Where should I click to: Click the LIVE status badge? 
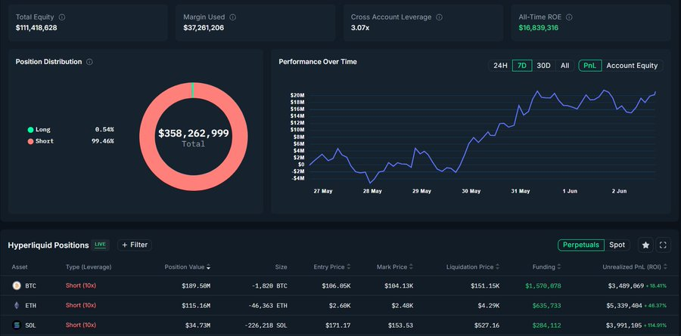[100, 245]
